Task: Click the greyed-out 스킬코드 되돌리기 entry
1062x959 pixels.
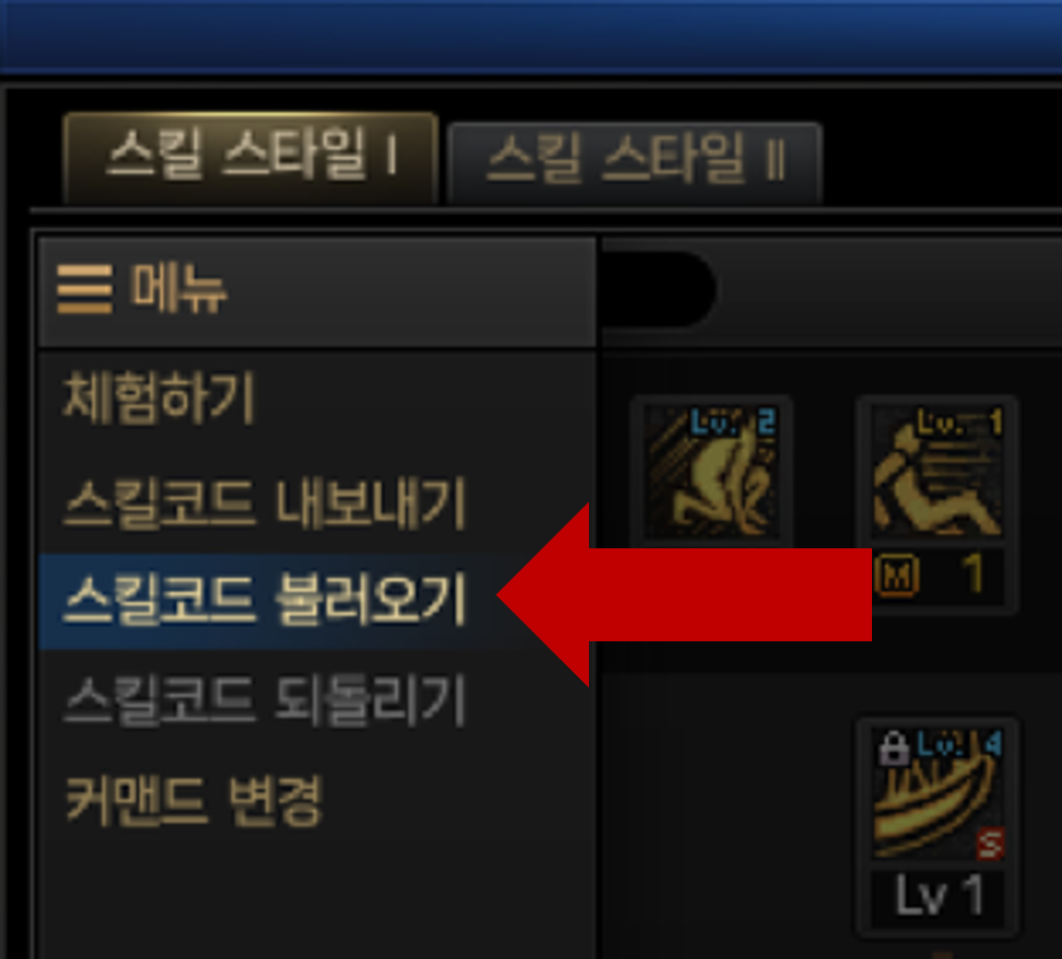Action: click(265, 700)
